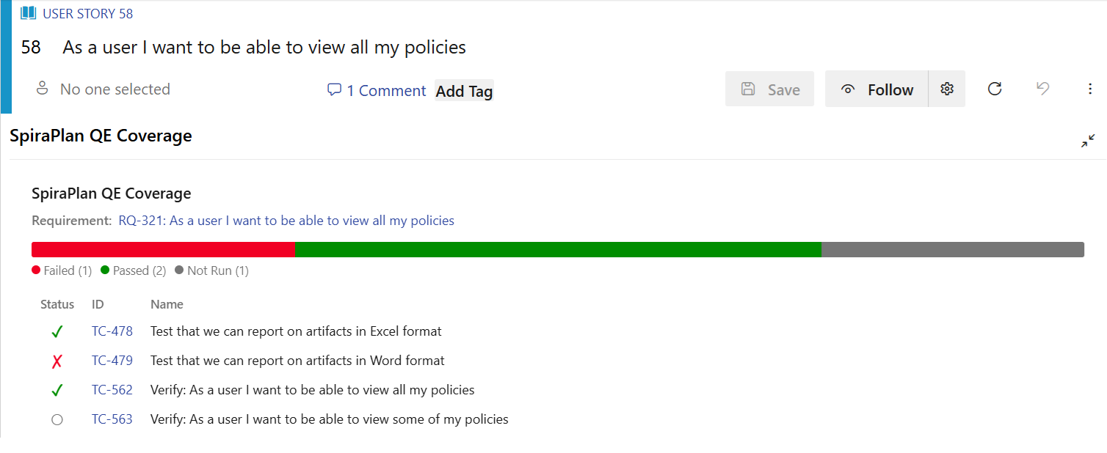Click the Refresh icon
The image size is (1107, 453).
[995, 89]
